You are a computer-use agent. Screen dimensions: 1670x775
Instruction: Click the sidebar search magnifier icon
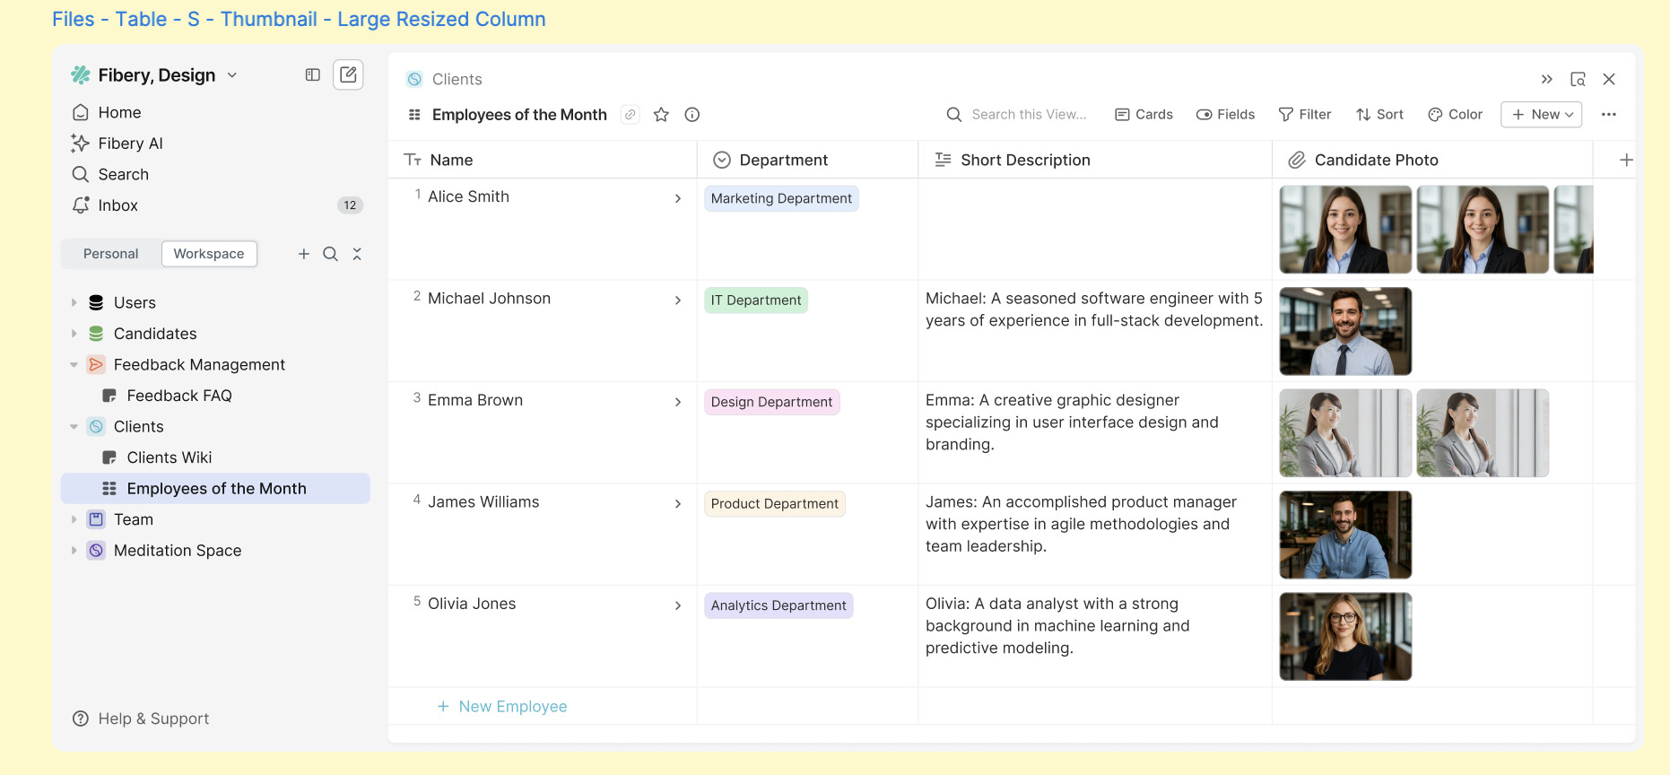(x=330, y=254)
